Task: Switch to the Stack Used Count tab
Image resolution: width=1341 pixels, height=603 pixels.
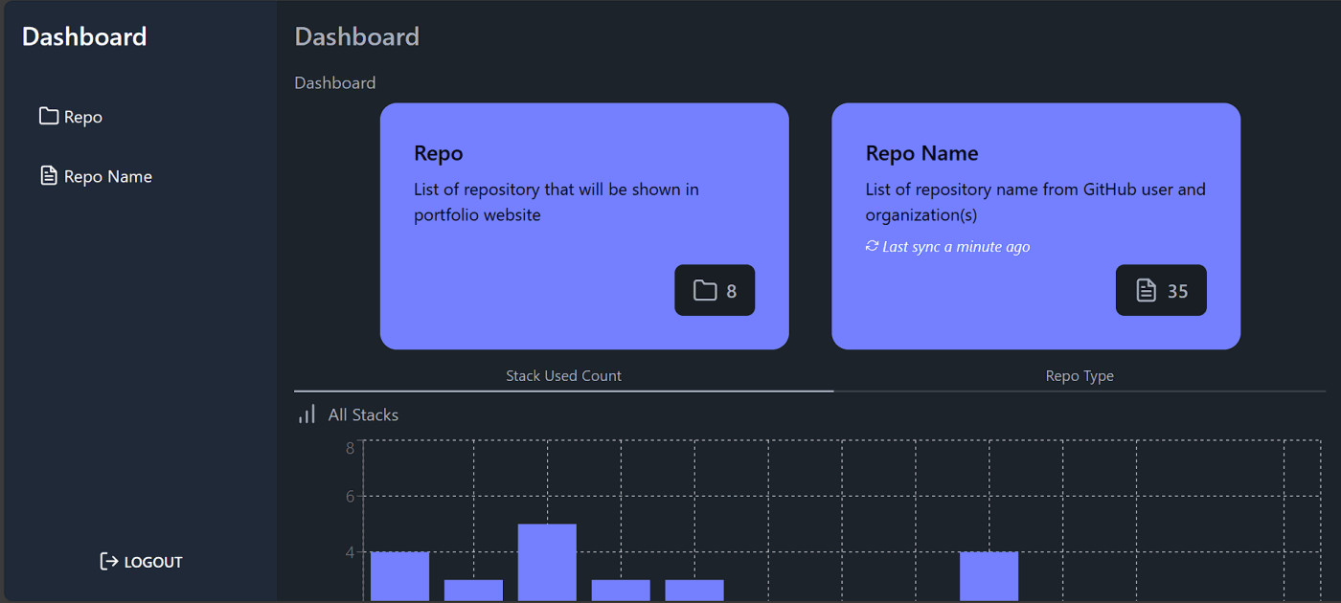Action: pyautogui.click(x=563, y=376)
